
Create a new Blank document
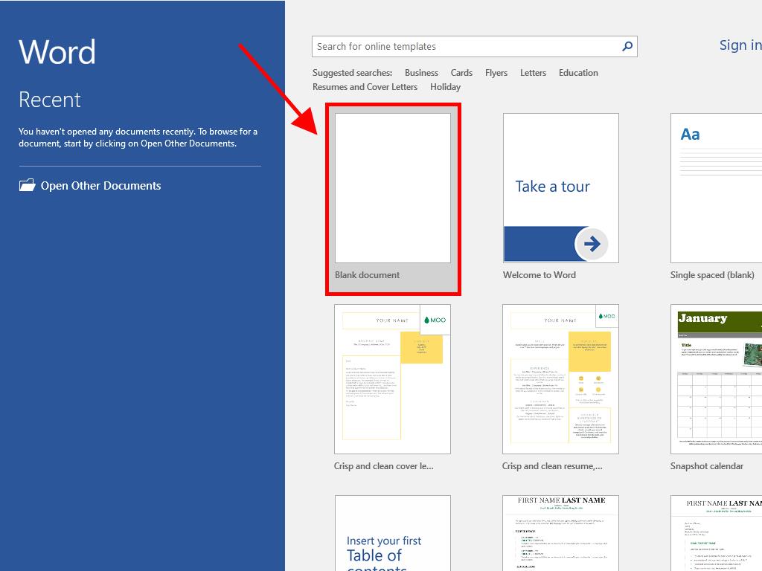(x=392, y=189)
